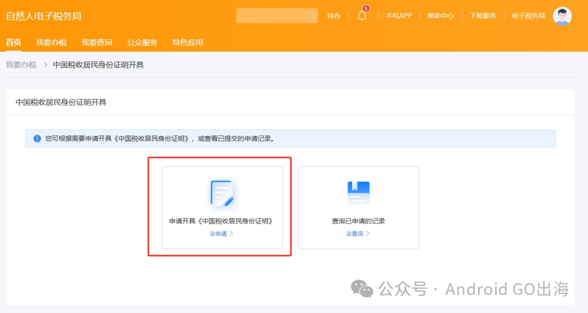
Task: Click the 去申请 link
Action: (218, 234)
